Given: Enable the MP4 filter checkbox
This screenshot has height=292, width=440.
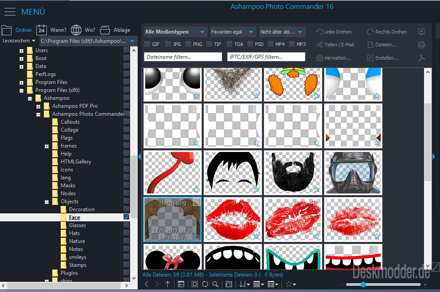Looking at the screenshot, I should coord(271,44).
